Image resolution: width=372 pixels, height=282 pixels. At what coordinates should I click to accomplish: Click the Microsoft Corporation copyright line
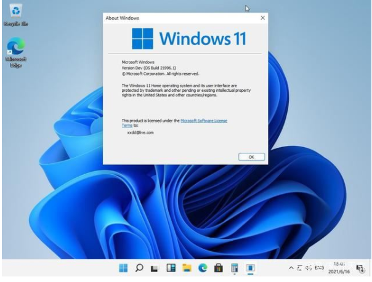point(160,74)
